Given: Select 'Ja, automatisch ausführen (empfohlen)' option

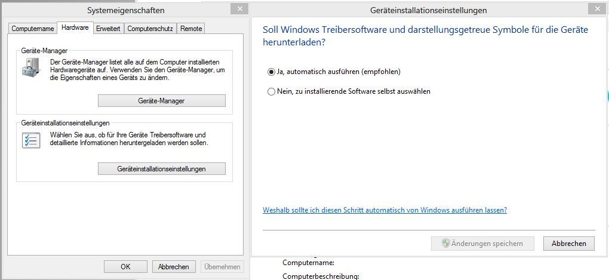Looking at the screenshot, I should coord(271,72).
